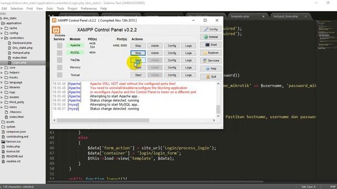This screenshot has width=337, height=189.
Task: Click log scroll right arrow
Action: coord(214,120)
